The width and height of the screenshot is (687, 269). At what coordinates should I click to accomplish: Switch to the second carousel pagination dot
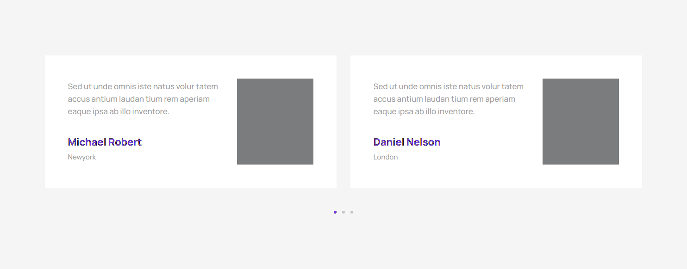(343, 212)
